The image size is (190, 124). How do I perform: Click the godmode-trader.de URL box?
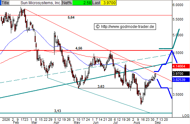(x=125, y=27)
